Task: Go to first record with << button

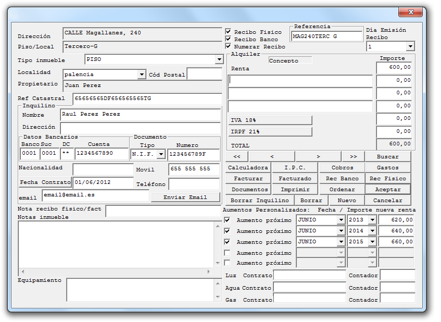Action: coord(237,156)
